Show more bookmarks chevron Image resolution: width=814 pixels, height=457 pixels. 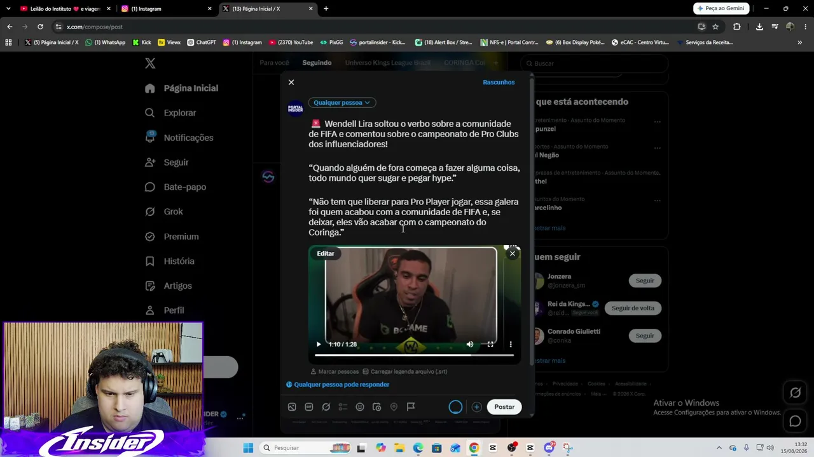pyautogui.click(x=799, y=43)
